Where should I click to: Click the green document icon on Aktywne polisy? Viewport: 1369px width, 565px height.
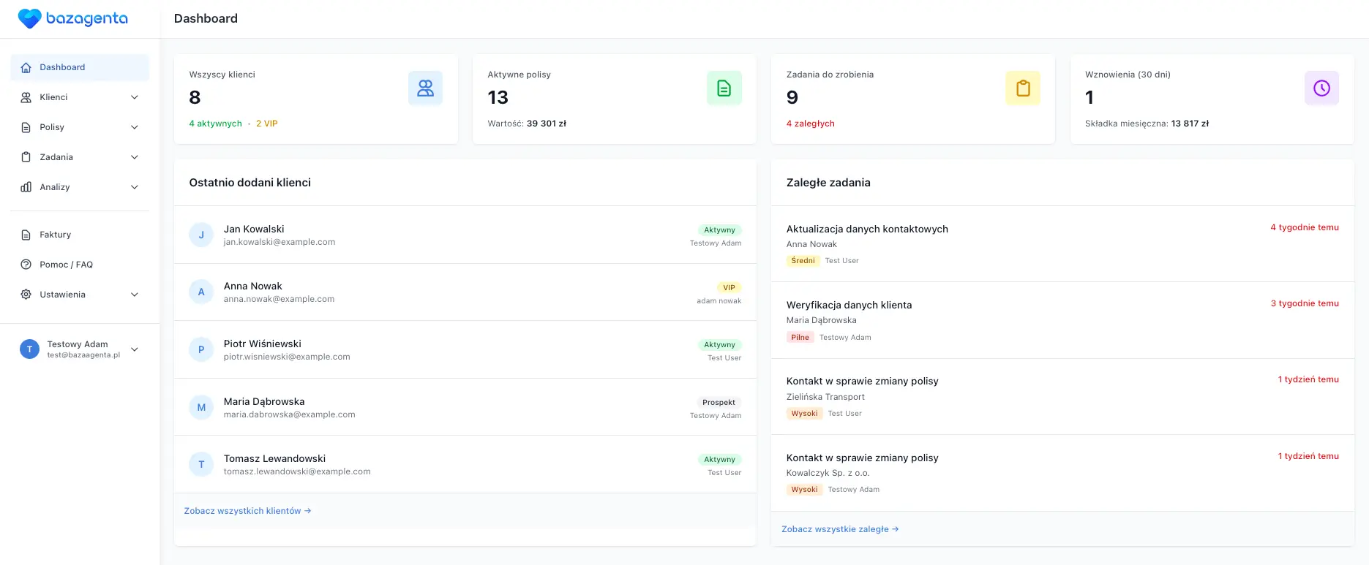724,88
